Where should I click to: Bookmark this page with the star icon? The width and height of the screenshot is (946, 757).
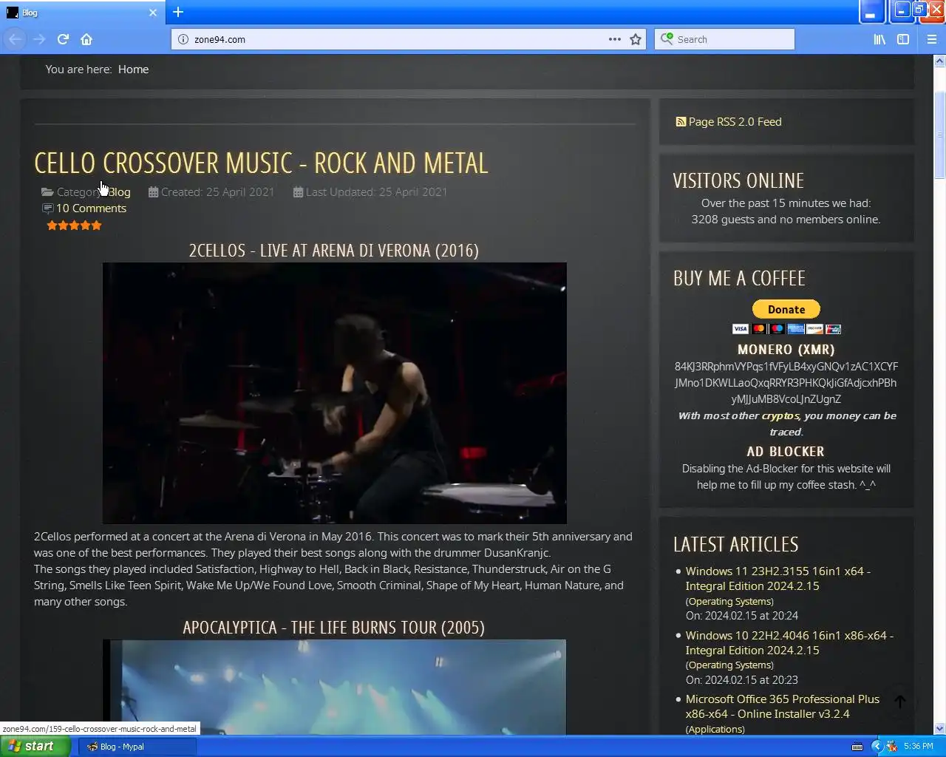pos(636,39)
